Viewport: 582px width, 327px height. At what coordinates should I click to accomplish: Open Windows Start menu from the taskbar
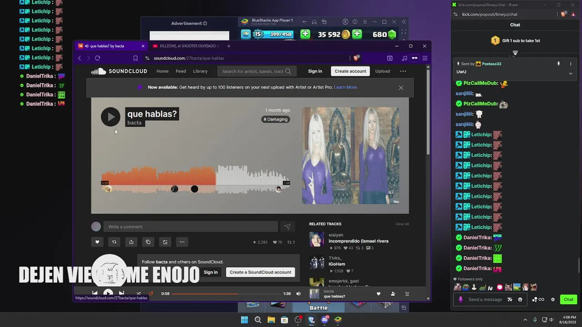tap(244, 320)
